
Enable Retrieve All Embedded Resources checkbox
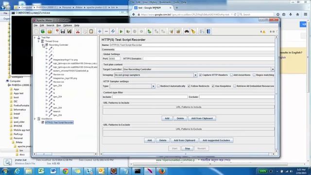(235, 86)
